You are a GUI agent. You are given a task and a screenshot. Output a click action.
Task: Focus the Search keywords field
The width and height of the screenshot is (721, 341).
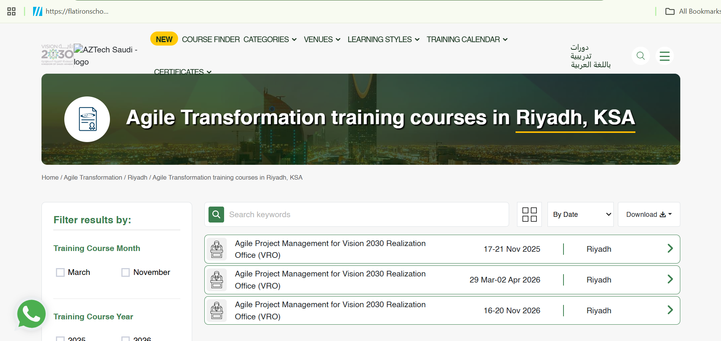[367, 215]
